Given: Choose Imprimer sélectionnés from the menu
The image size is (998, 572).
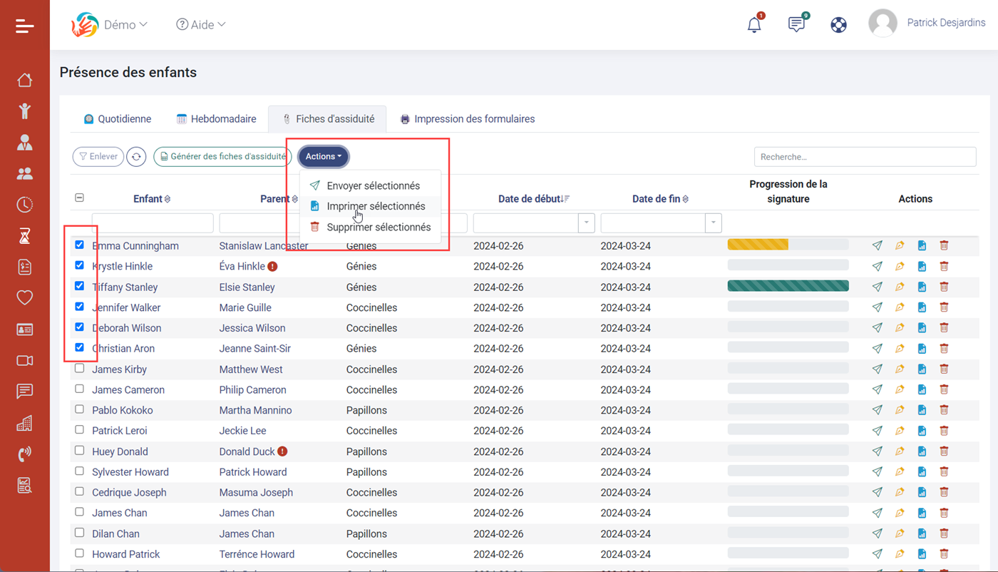Looking at the screenshot, I should pos(371,206).
